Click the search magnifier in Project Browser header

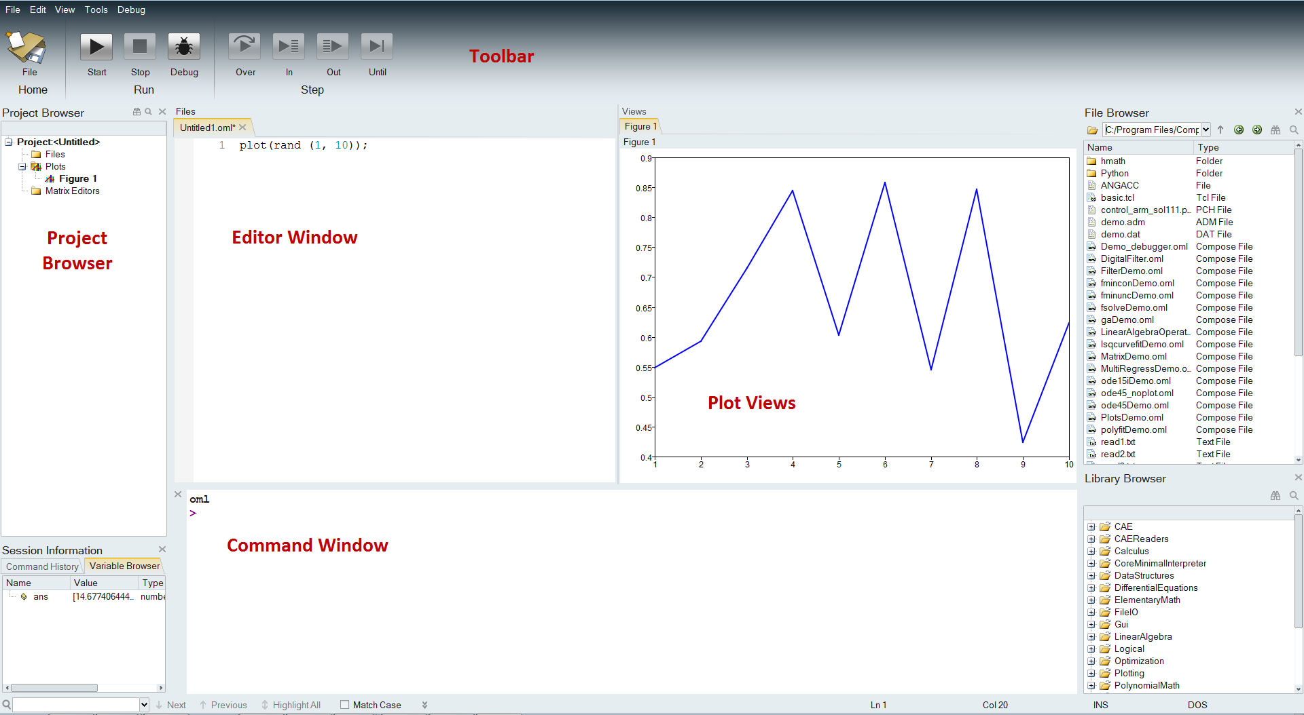pyautogui.click(x=148, y=112)
